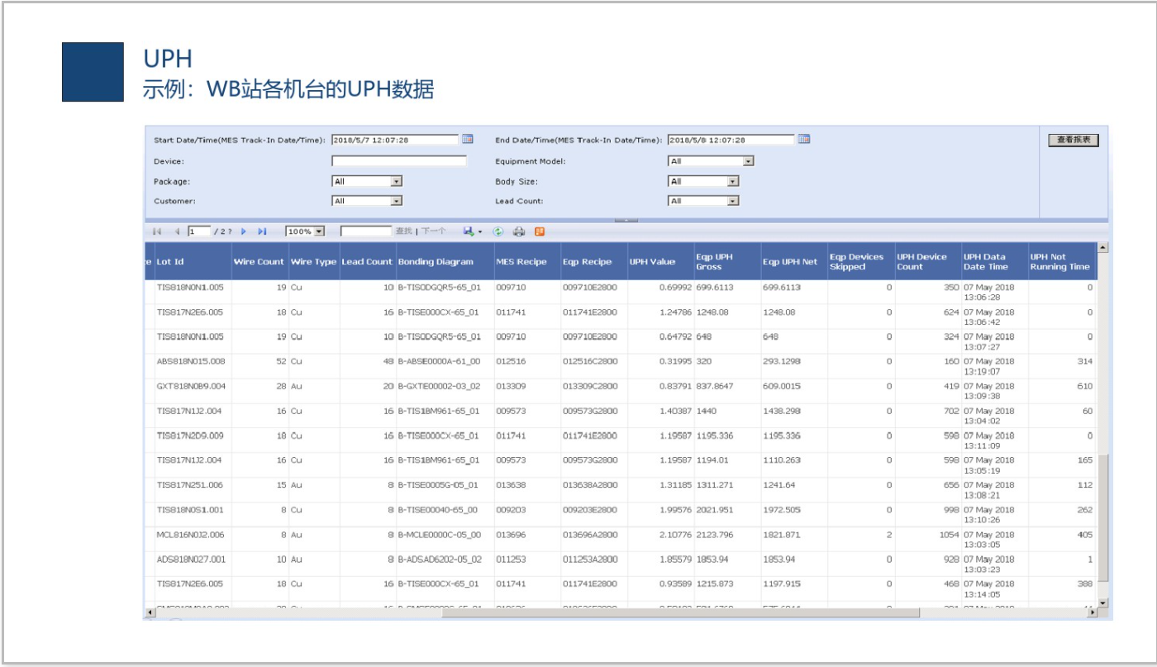Click the Export to Excel icon

[537, 232]
